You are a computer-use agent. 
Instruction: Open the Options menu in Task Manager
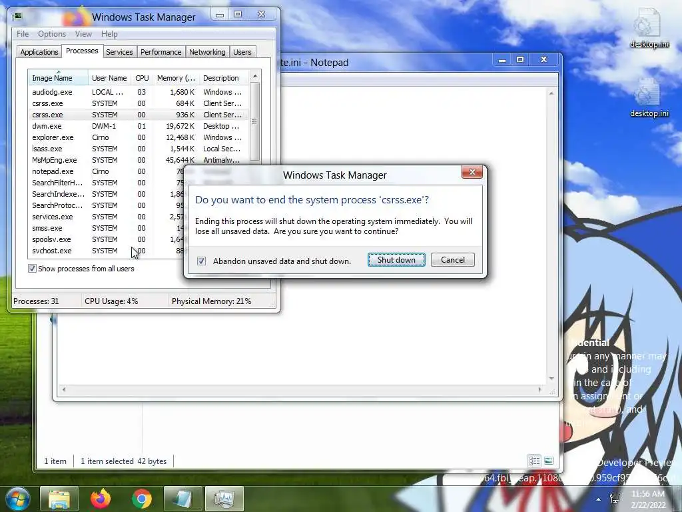(52, 34)
